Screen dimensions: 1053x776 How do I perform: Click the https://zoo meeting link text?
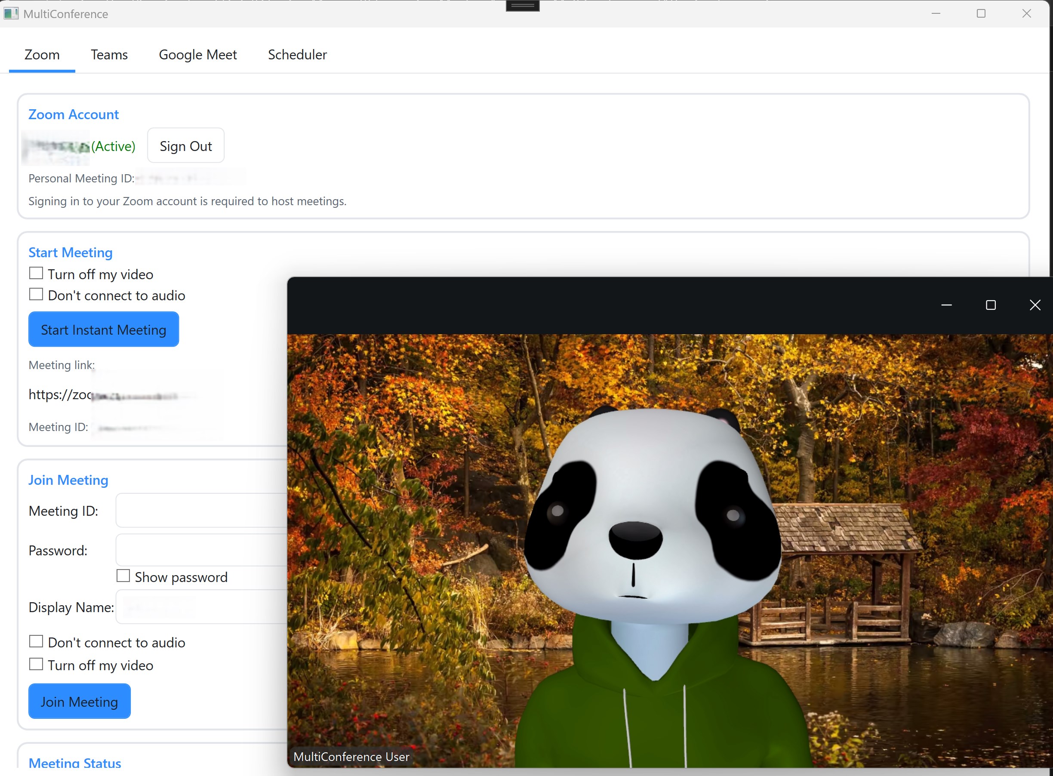point(60,394)
